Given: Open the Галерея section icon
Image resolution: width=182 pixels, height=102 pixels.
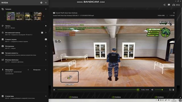Looking at the screenshot, I should [x=3, y=9].
